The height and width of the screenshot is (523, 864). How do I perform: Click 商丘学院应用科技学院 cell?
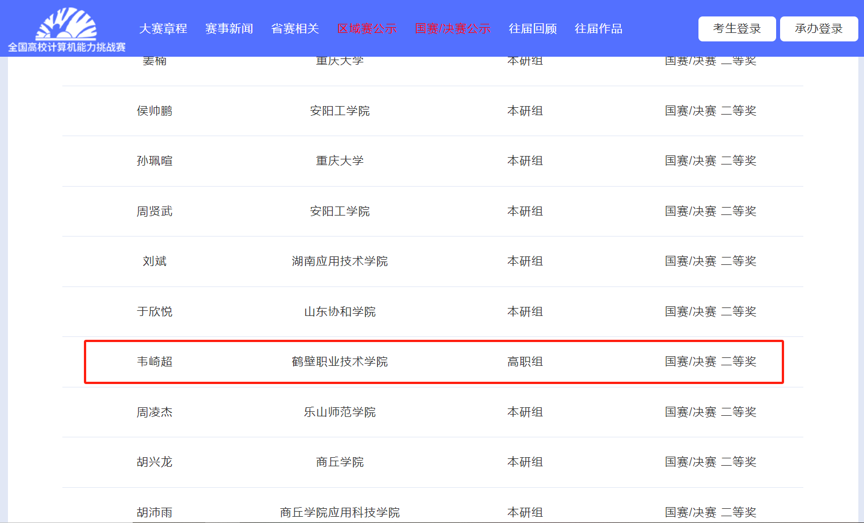[x=340, y=512]
